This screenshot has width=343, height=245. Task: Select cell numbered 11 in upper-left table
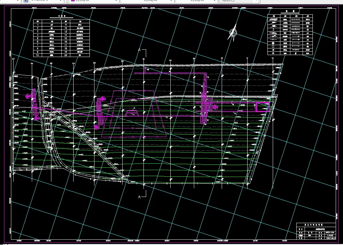coord(66,25)
